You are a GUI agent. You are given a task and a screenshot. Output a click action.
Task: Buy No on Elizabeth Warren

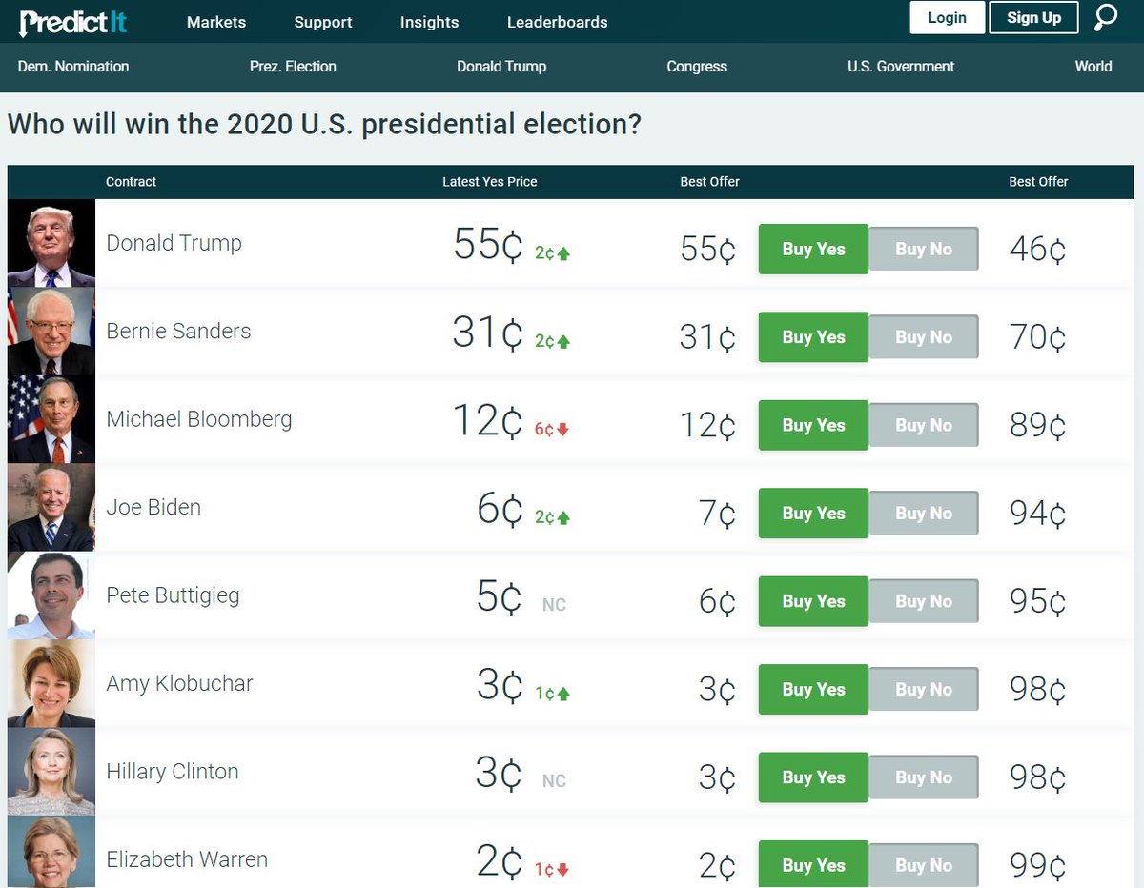924,865
